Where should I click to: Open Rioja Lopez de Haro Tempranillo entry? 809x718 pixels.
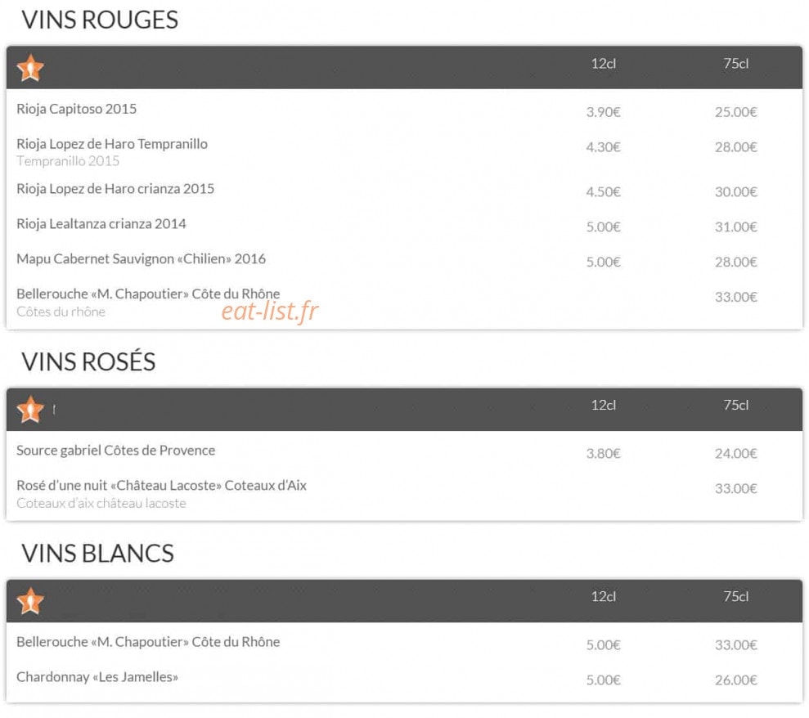[112, 144]
